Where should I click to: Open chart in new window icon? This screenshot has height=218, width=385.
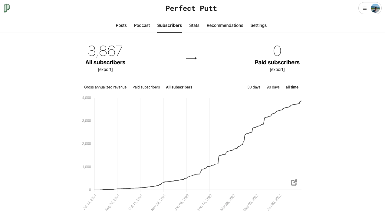(294, 182)
